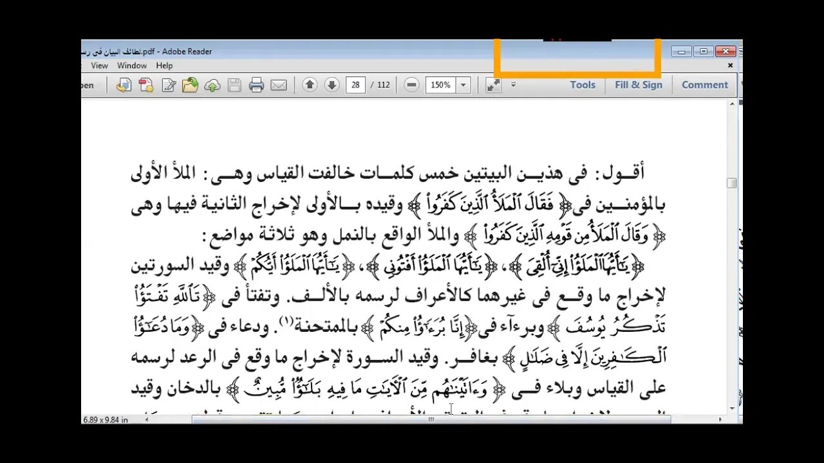Screen dimensions: 824x463
Task: Click the horizontal scrollbar thumb
Action: click(431, 419)
